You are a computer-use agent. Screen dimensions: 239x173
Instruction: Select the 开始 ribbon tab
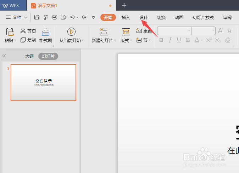108,17
